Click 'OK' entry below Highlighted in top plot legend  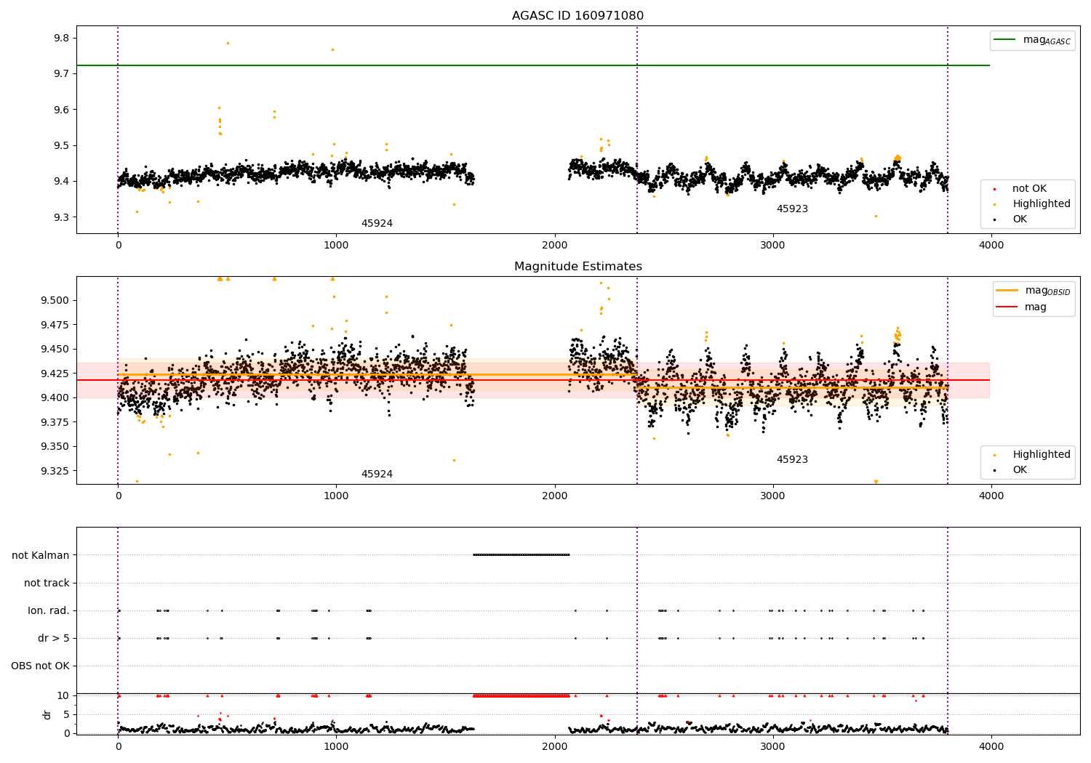tap(1020, 219)
